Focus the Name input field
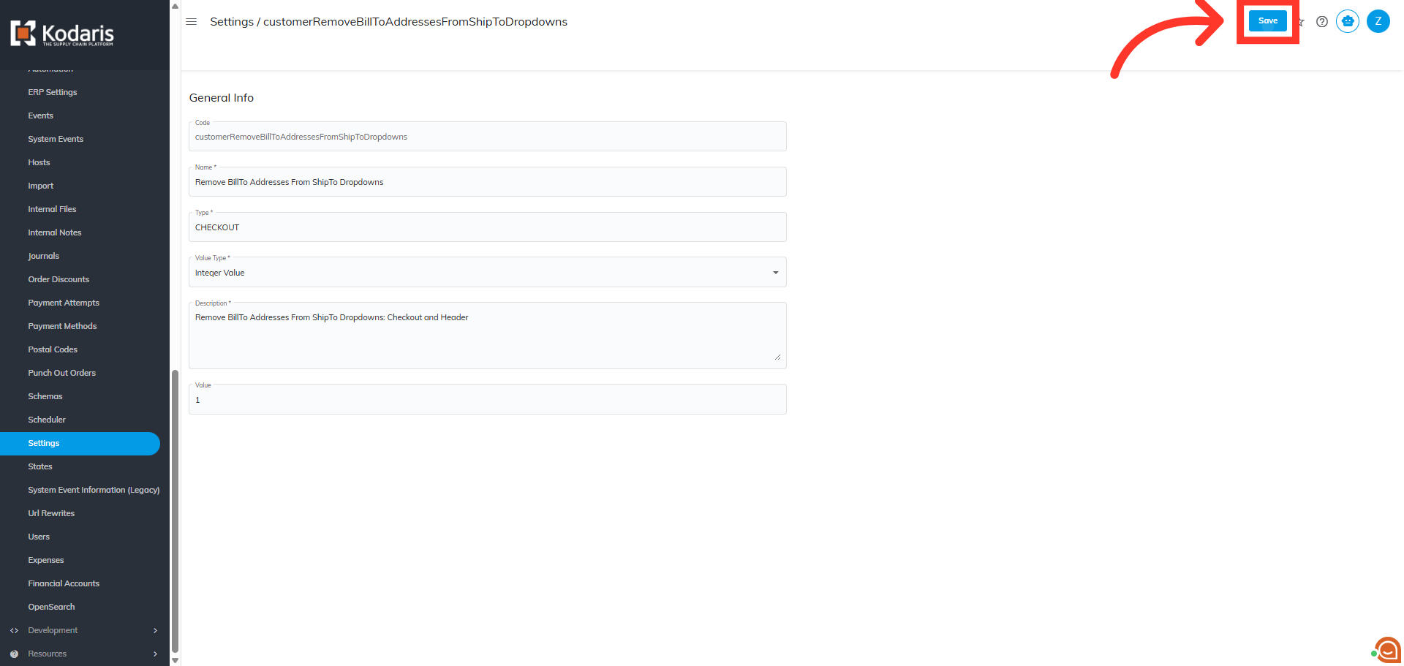Image resolution: width=1404 pixels, height=666 pixels. click(488, 181)
